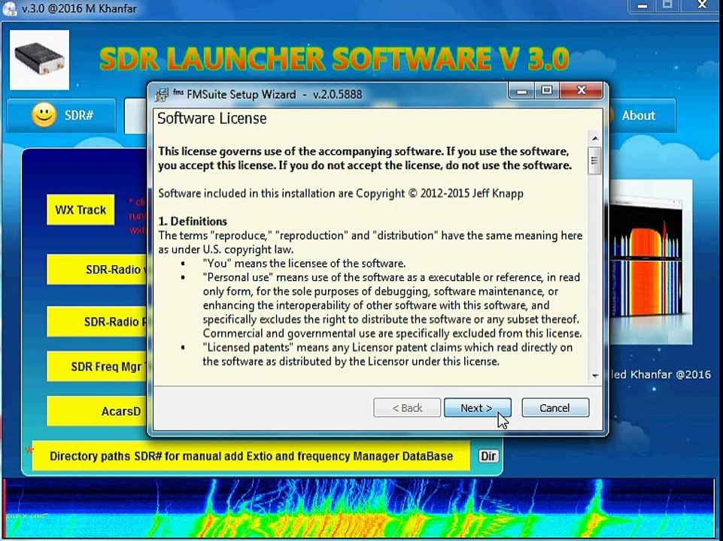Click the disabled Back button
This screenshot has width=723, height=541.
pos(407,408)
